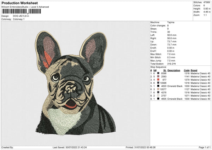212x150 pixels.
Task: Click the height value '5.80 in'
Action: tap(207, 8)
